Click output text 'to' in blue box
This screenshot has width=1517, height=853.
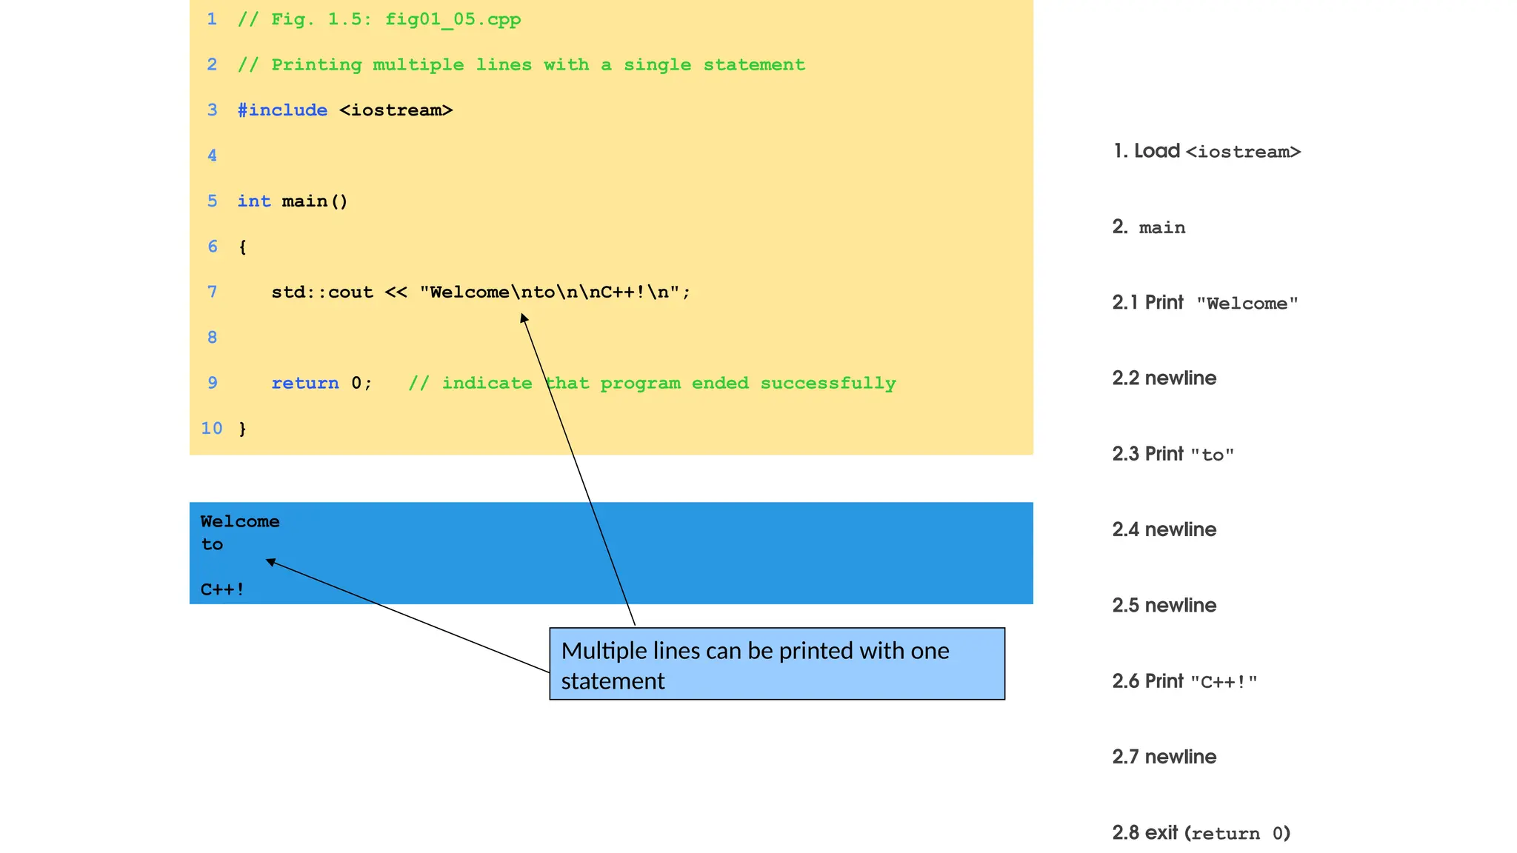[212, 545]
